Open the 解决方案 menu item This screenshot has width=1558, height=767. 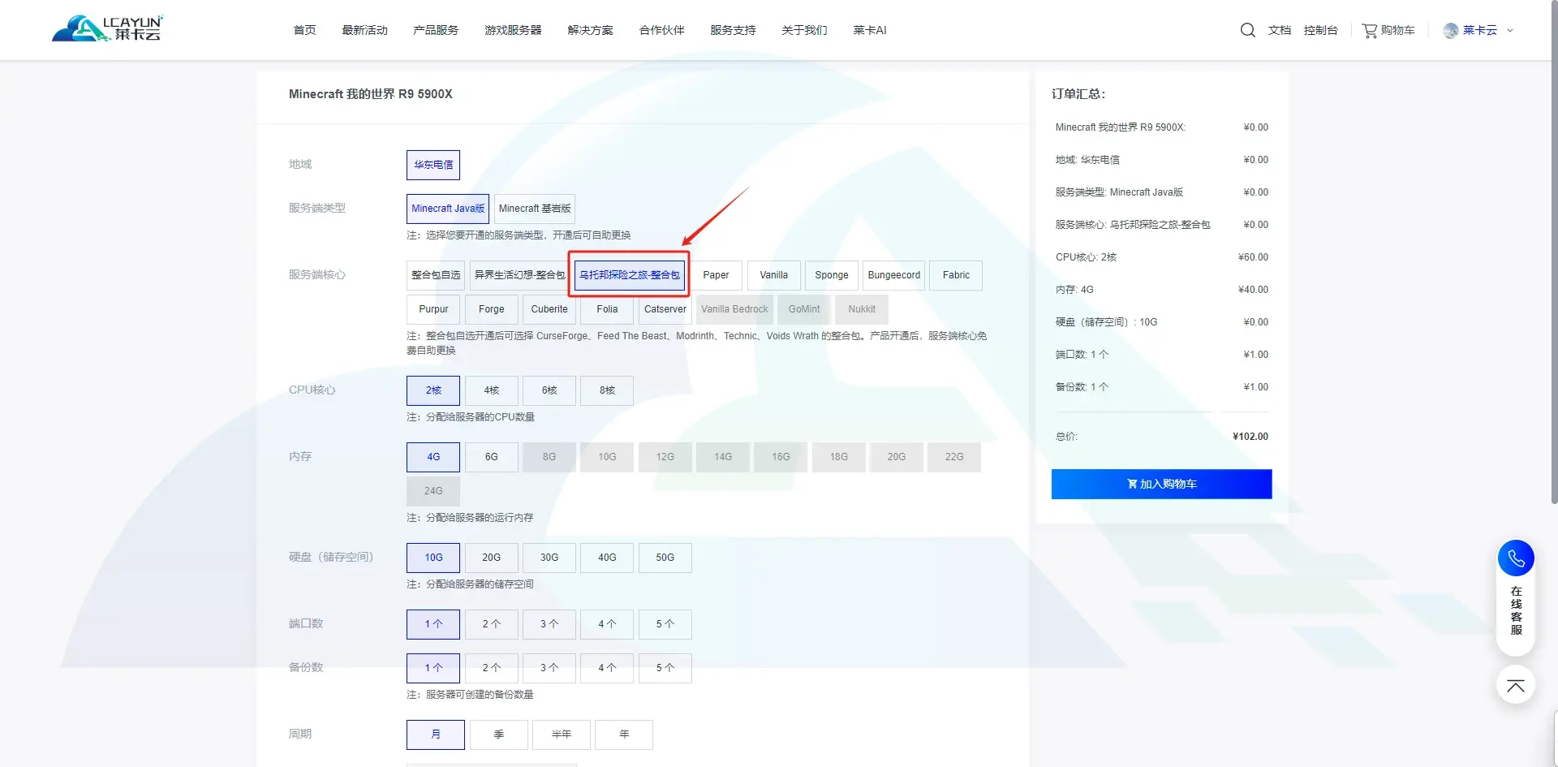pos(590,30)
